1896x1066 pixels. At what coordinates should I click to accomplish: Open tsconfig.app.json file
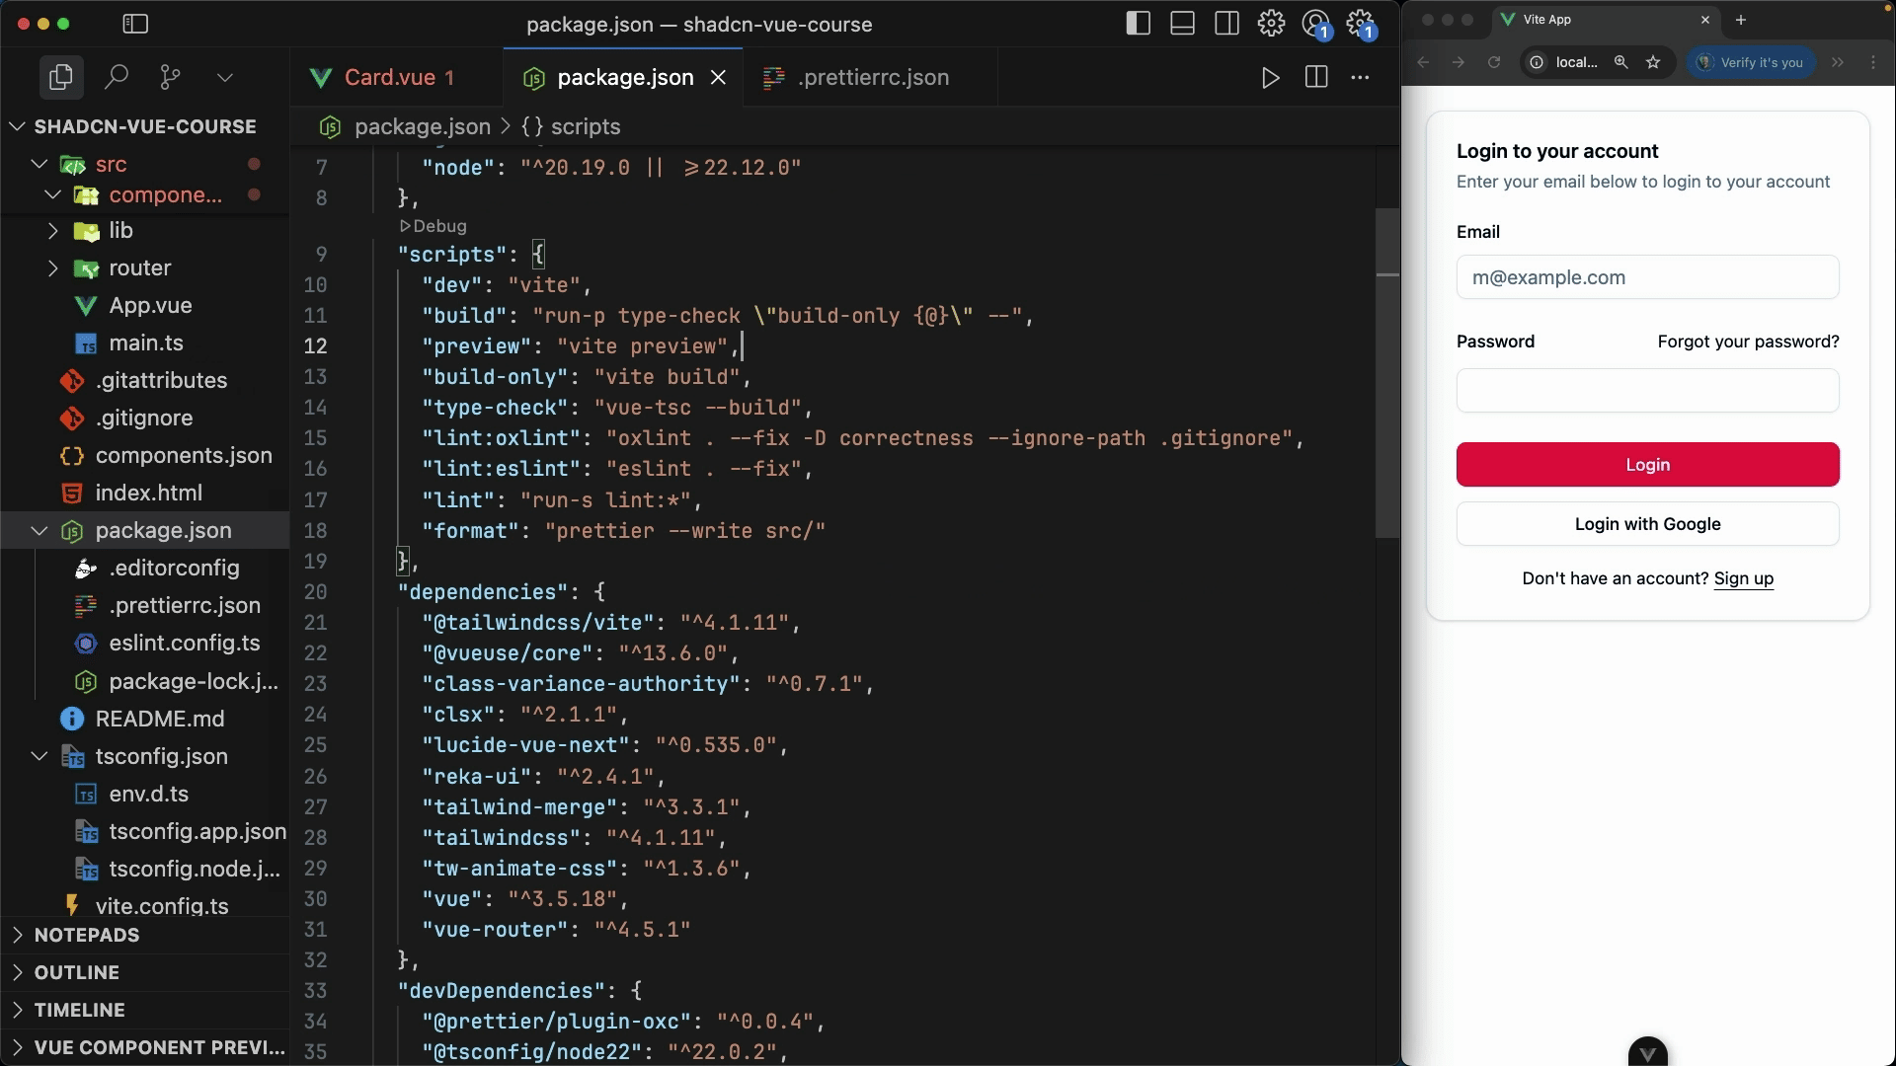click(197, 831)
